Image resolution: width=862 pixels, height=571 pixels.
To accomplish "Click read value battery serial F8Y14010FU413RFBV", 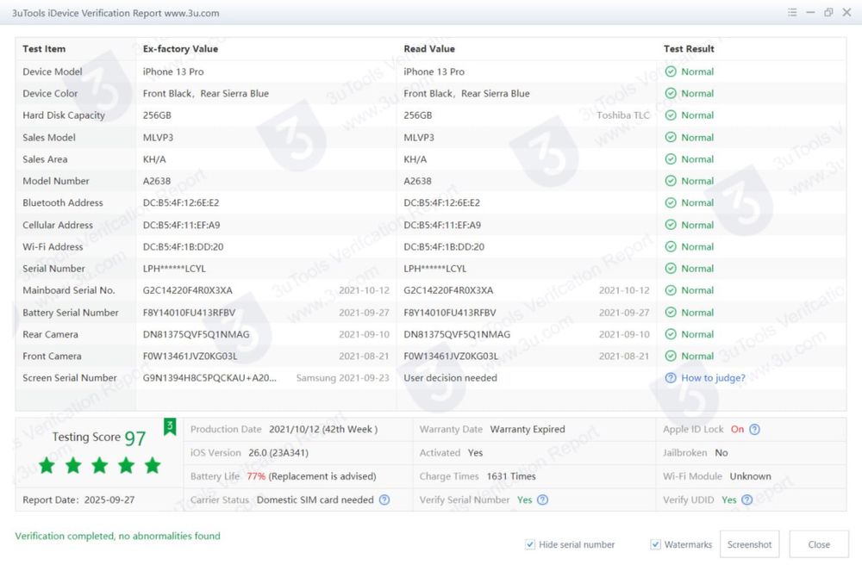I will point(450,313).
